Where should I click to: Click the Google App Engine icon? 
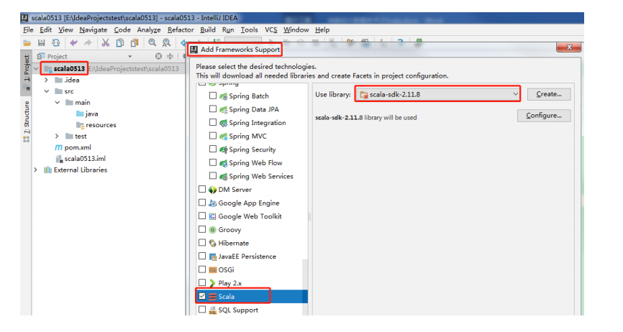(x=212, y=203)
